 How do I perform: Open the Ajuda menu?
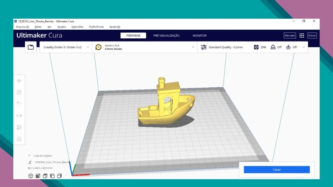(x=115, y=27)
